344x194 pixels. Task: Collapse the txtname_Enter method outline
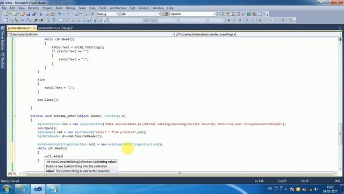(15, 116)
